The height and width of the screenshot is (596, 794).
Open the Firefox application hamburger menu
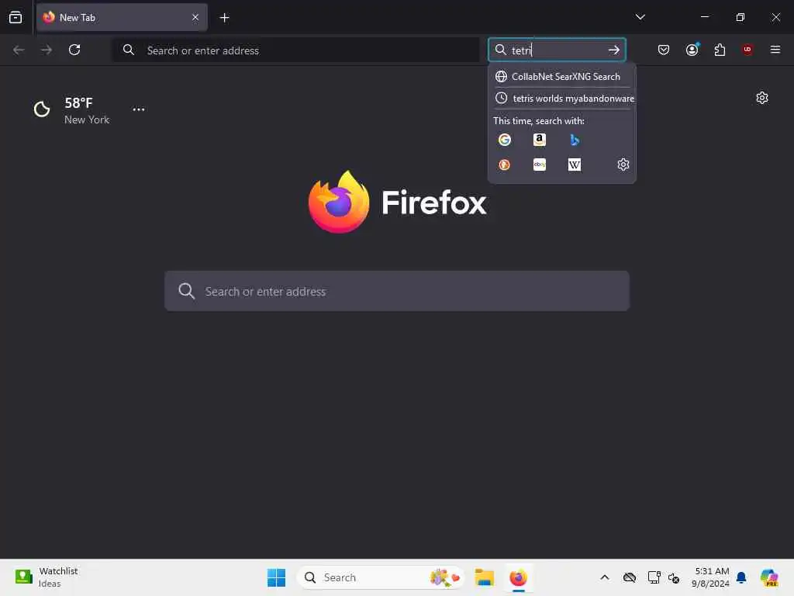click(x=775, y=50)
